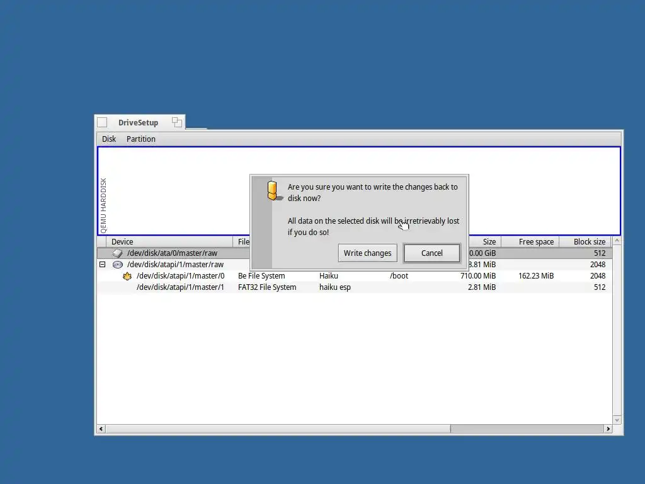Confirm with the Write changes button
The width and height of the screenshot is (645, 484).
click(367, 253)
